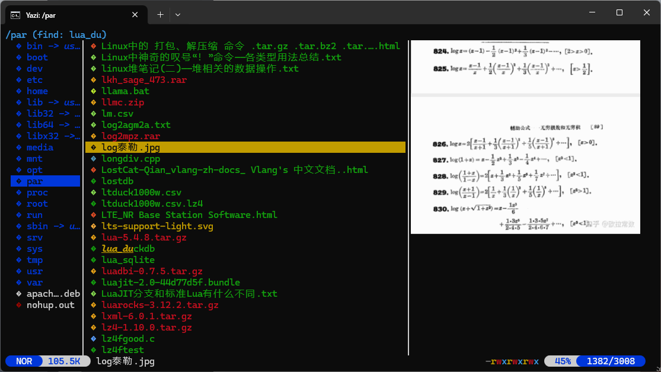661x372 pixels.
Task: Click the logarithm formulas image preview
Action: [x=525, y=137]
